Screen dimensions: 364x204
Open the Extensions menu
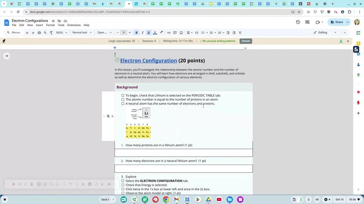tap(74, 25)
